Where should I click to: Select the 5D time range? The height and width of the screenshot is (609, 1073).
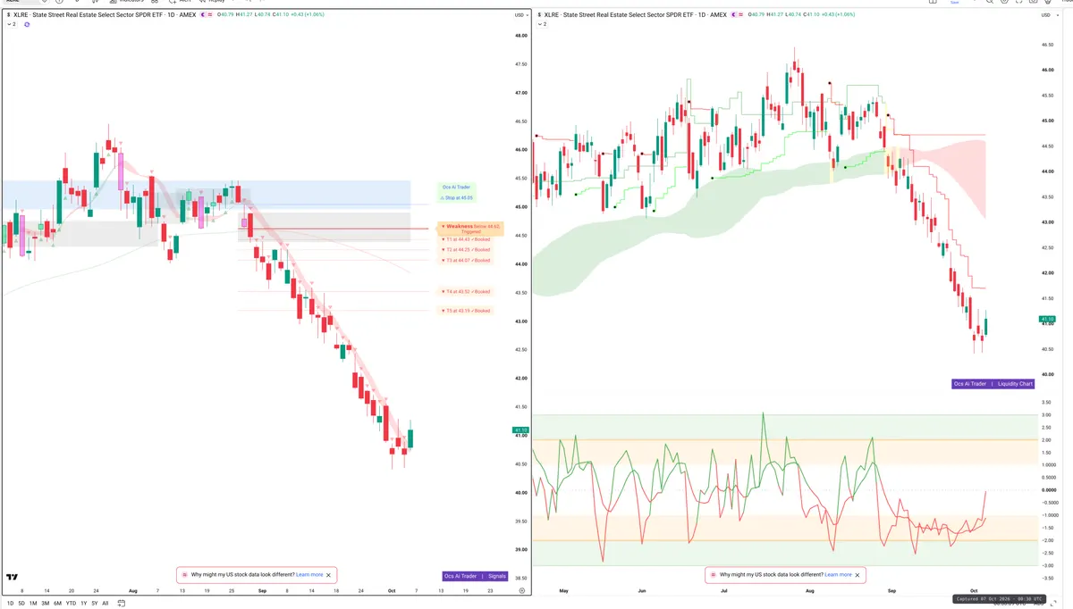click(x=21, y=604)
